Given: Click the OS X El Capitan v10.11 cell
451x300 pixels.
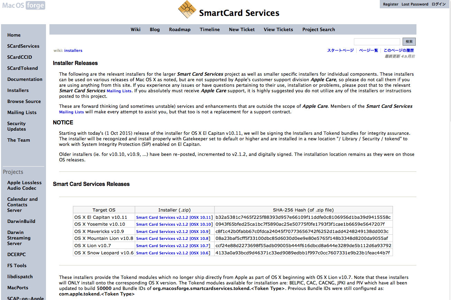Looking at the screenshot, I should [x=104, y=217].
